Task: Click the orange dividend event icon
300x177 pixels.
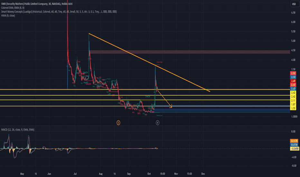Action: [118, 123]
